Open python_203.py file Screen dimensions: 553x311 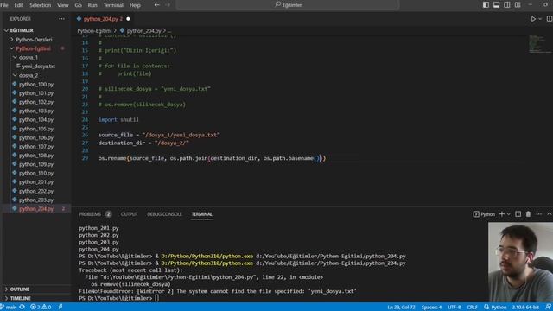click(36, 200)
